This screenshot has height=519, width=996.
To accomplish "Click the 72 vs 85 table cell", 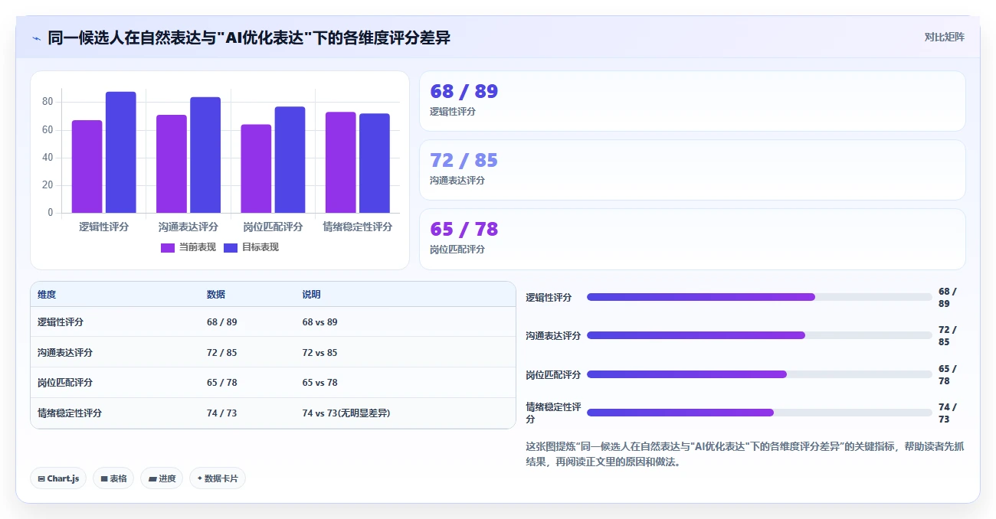I will pyautogui.click(x=320, y=353).
